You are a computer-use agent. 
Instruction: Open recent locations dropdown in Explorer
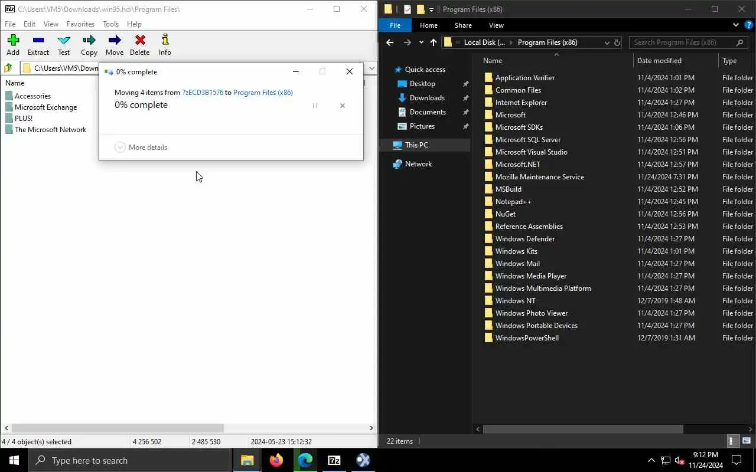click(421, 42)
